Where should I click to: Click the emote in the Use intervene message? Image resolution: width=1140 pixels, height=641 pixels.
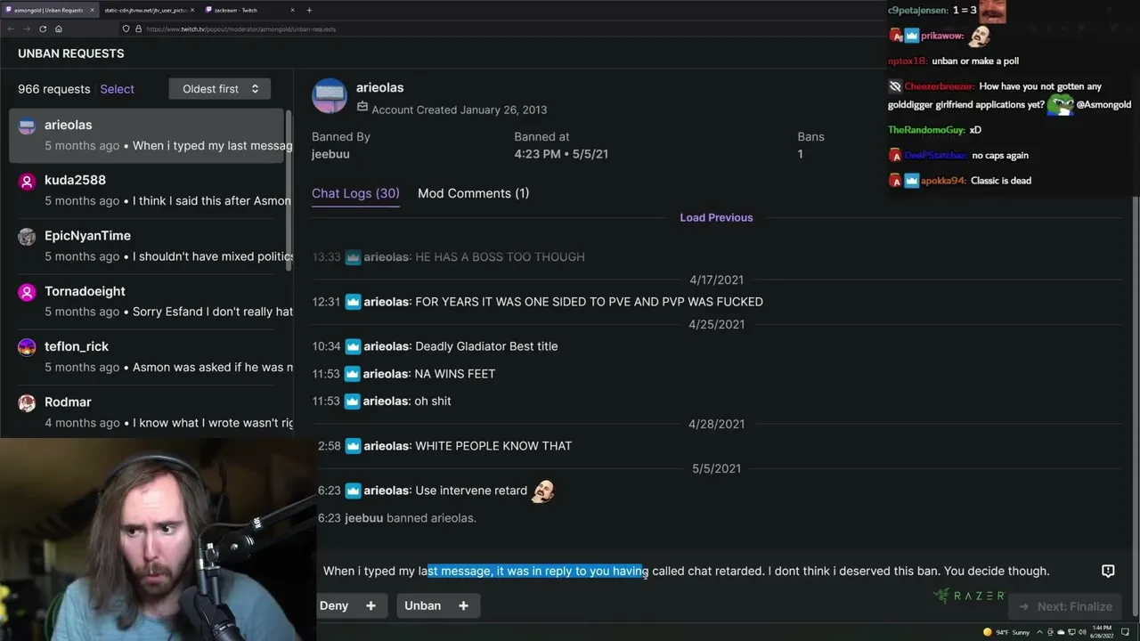point(542,491)
